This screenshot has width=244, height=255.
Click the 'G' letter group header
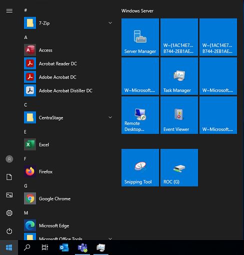coord(25,186)
